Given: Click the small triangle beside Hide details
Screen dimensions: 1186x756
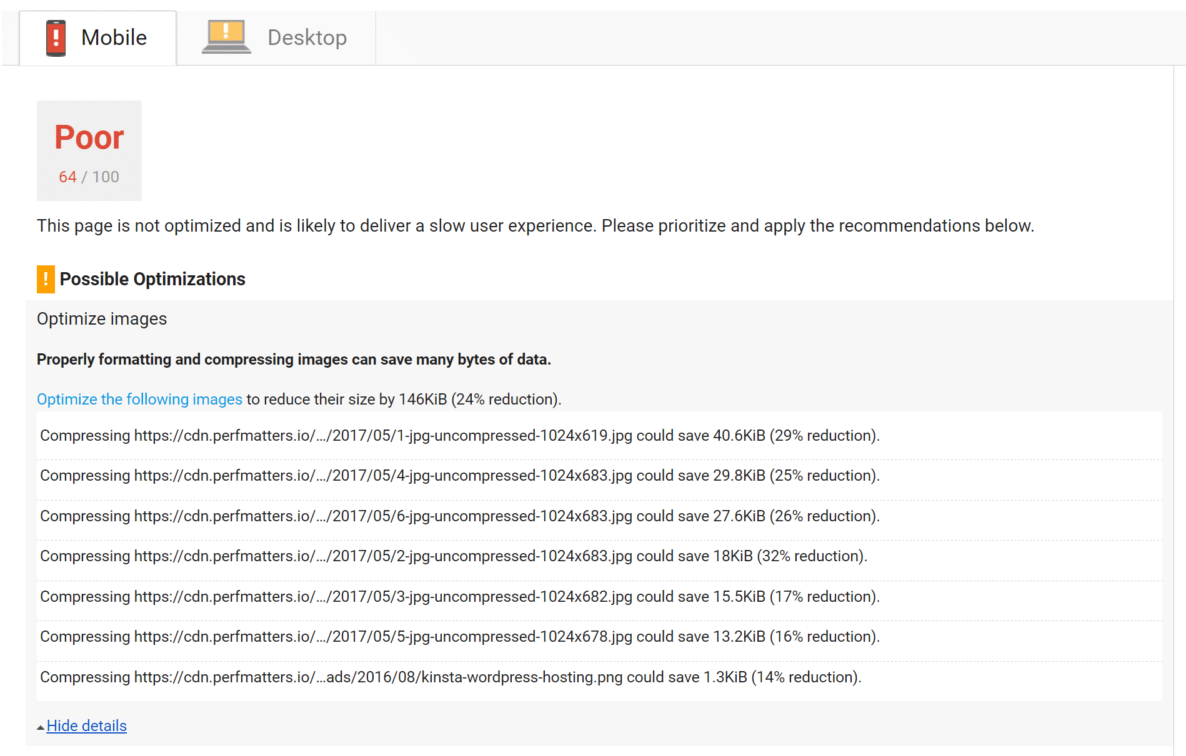Looking at the screenshot, I should click(41, 726).
